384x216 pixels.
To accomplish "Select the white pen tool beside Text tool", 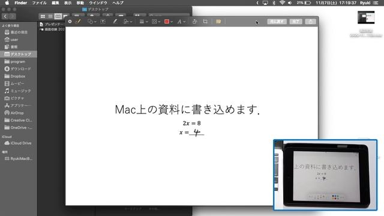I will (115, 22).
